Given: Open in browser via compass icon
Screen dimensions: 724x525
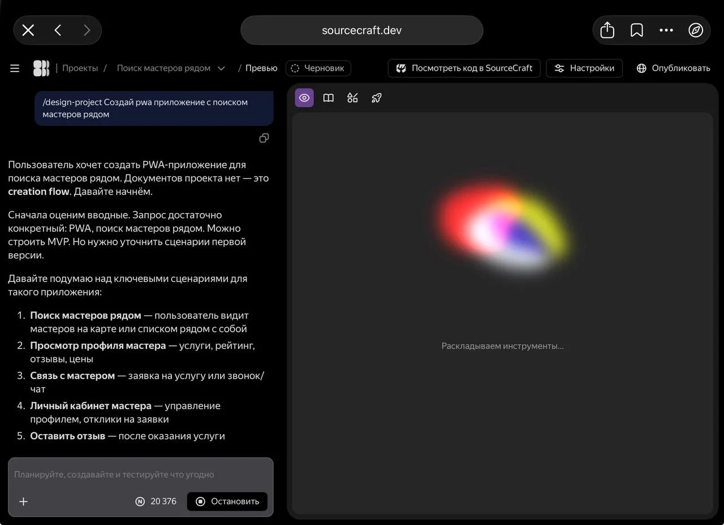Looking at the screenshot, I should [696, 31].
